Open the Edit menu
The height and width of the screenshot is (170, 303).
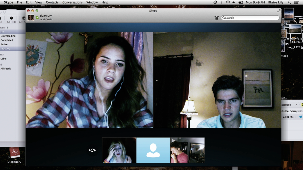(29, 2)
